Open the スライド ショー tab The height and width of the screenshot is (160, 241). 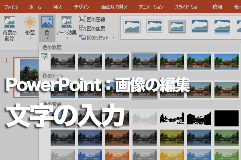pos(188,7)
